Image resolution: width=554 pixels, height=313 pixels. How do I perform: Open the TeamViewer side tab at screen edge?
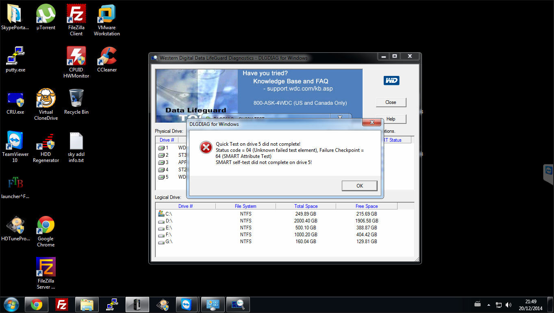549,175
